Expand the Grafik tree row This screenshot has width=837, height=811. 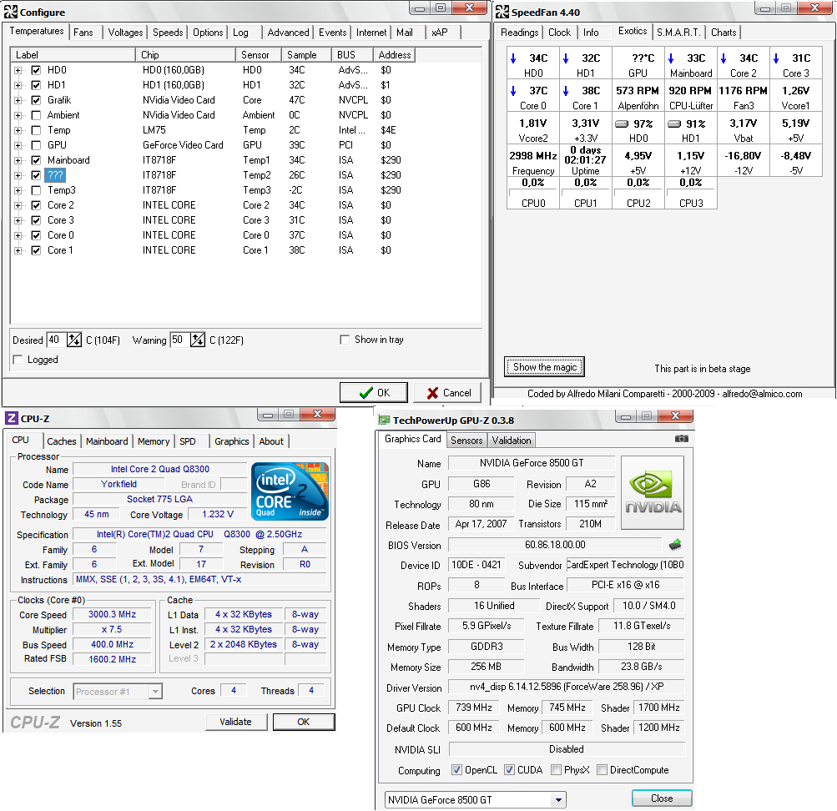click(18, 100)
